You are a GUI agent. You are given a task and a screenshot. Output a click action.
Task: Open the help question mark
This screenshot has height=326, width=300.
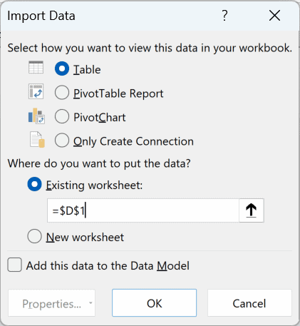[224, 16]
